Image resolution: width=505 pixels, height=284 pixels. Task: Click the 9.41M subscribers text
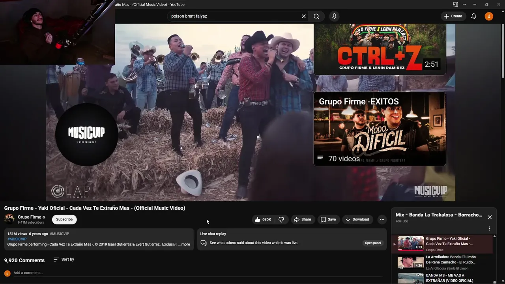(31, 222)
